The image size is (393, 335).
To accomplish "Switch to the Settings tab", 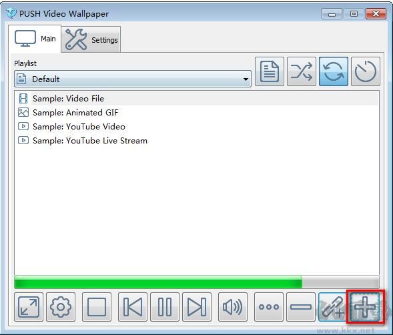I will (91, 39).
